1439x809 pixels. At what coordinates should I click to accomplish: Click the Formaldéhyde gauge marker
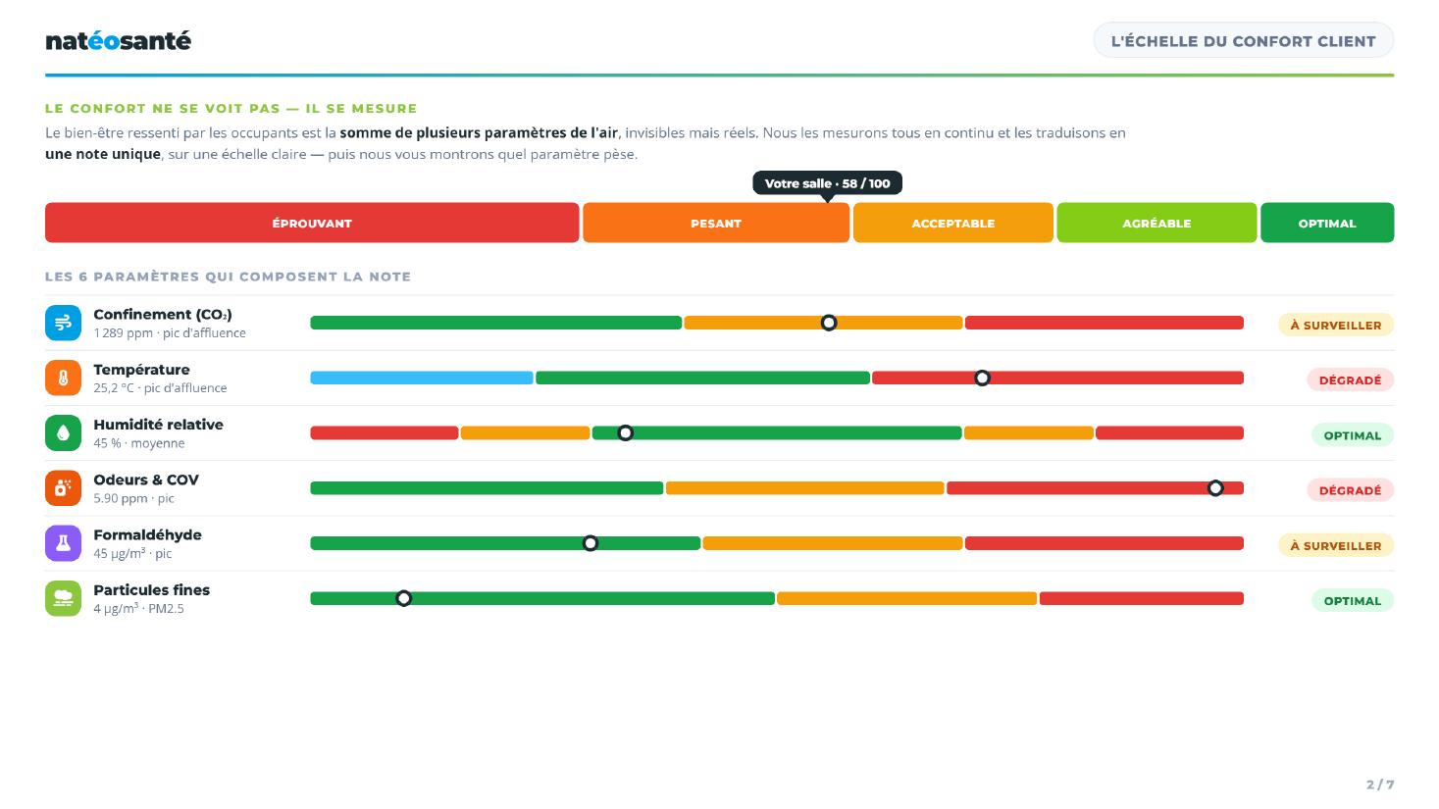coord(591,543)
